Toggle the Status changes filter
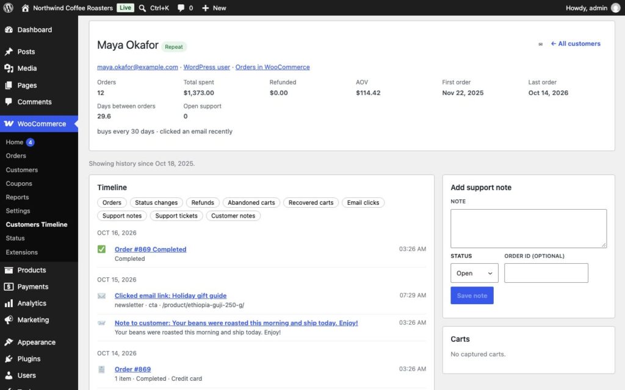625x390 pixels. click(x=156, y=202)
